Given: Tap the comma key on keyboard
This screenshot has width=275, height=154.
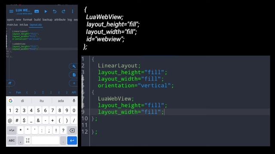Looking at the screenshot, I should pyautogui.click(x=21, y=141).
